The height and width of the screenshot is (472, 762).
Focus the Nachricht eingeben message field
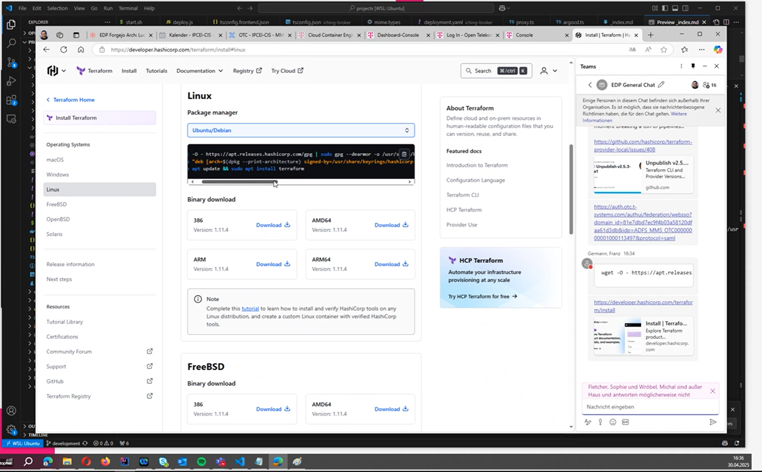[x=650, y=407]
